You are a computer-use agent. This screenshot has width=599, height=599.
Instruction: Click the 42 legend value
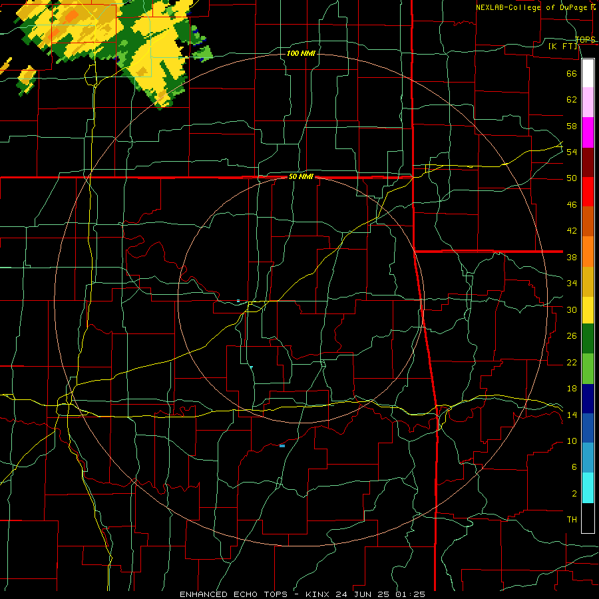tap(572, 231)
